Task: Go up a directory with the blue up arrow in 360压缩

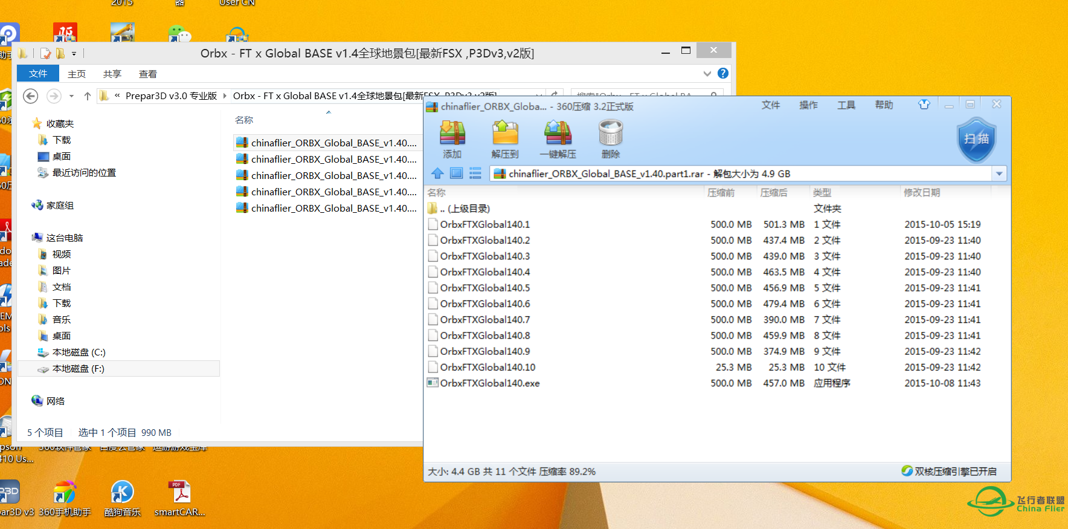Action: coord(437,174)
